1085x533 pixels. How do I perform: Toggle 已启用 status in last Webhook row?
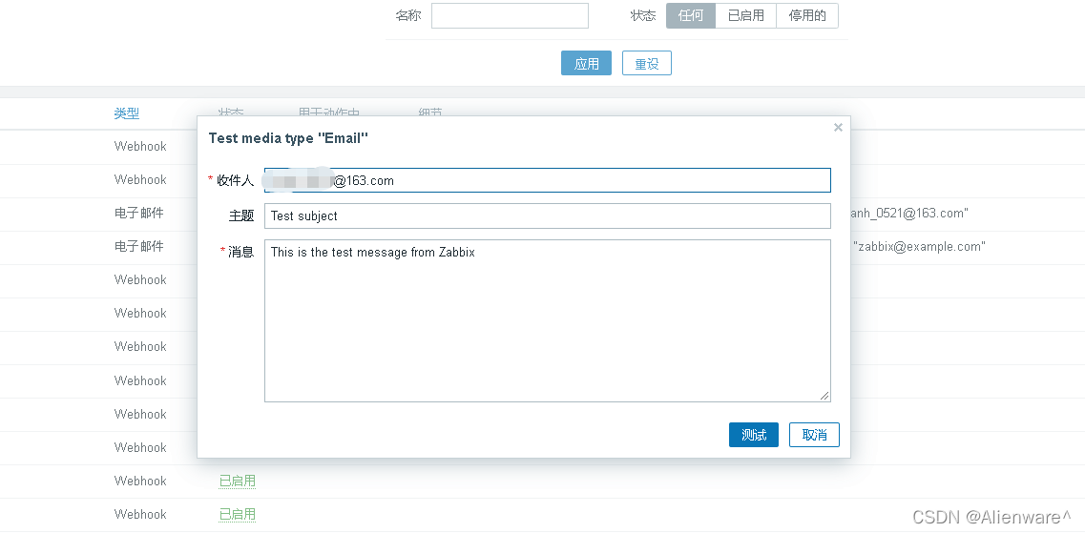pos(238,514)
